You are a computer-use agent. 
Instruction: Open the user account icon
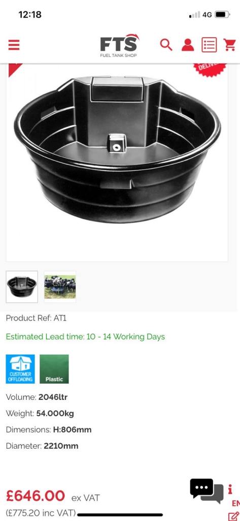pyautogui.click(x=188, y=45)
